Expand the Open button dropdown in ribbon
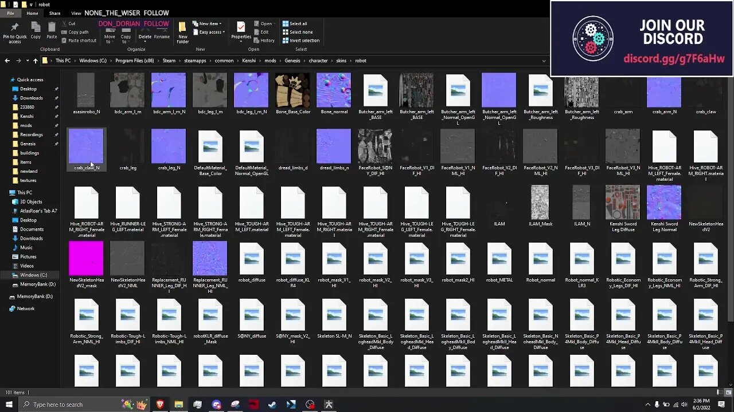The height and width of the screenshot is (412, 734). coord(275,23)
